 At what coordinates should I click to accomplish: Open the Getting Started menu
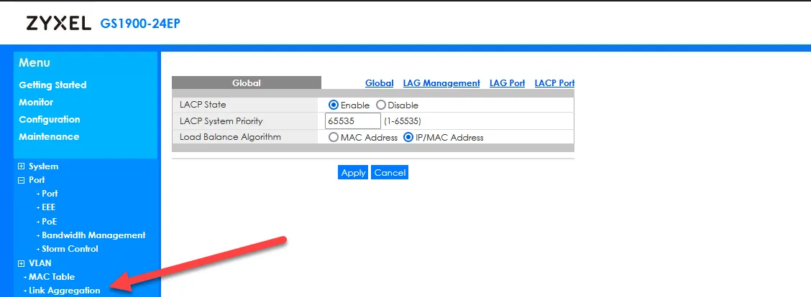tap(52, 85)
